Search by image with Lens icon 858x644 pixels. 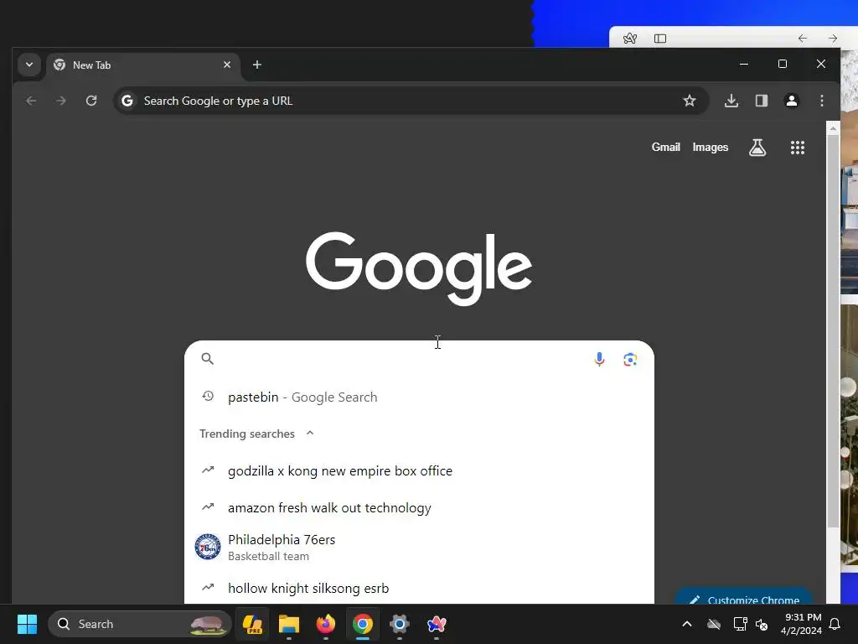(630, 359)
